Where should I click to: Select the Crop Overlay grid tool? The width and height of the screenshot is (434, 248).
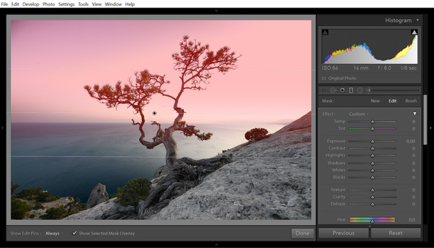point(324,90)
